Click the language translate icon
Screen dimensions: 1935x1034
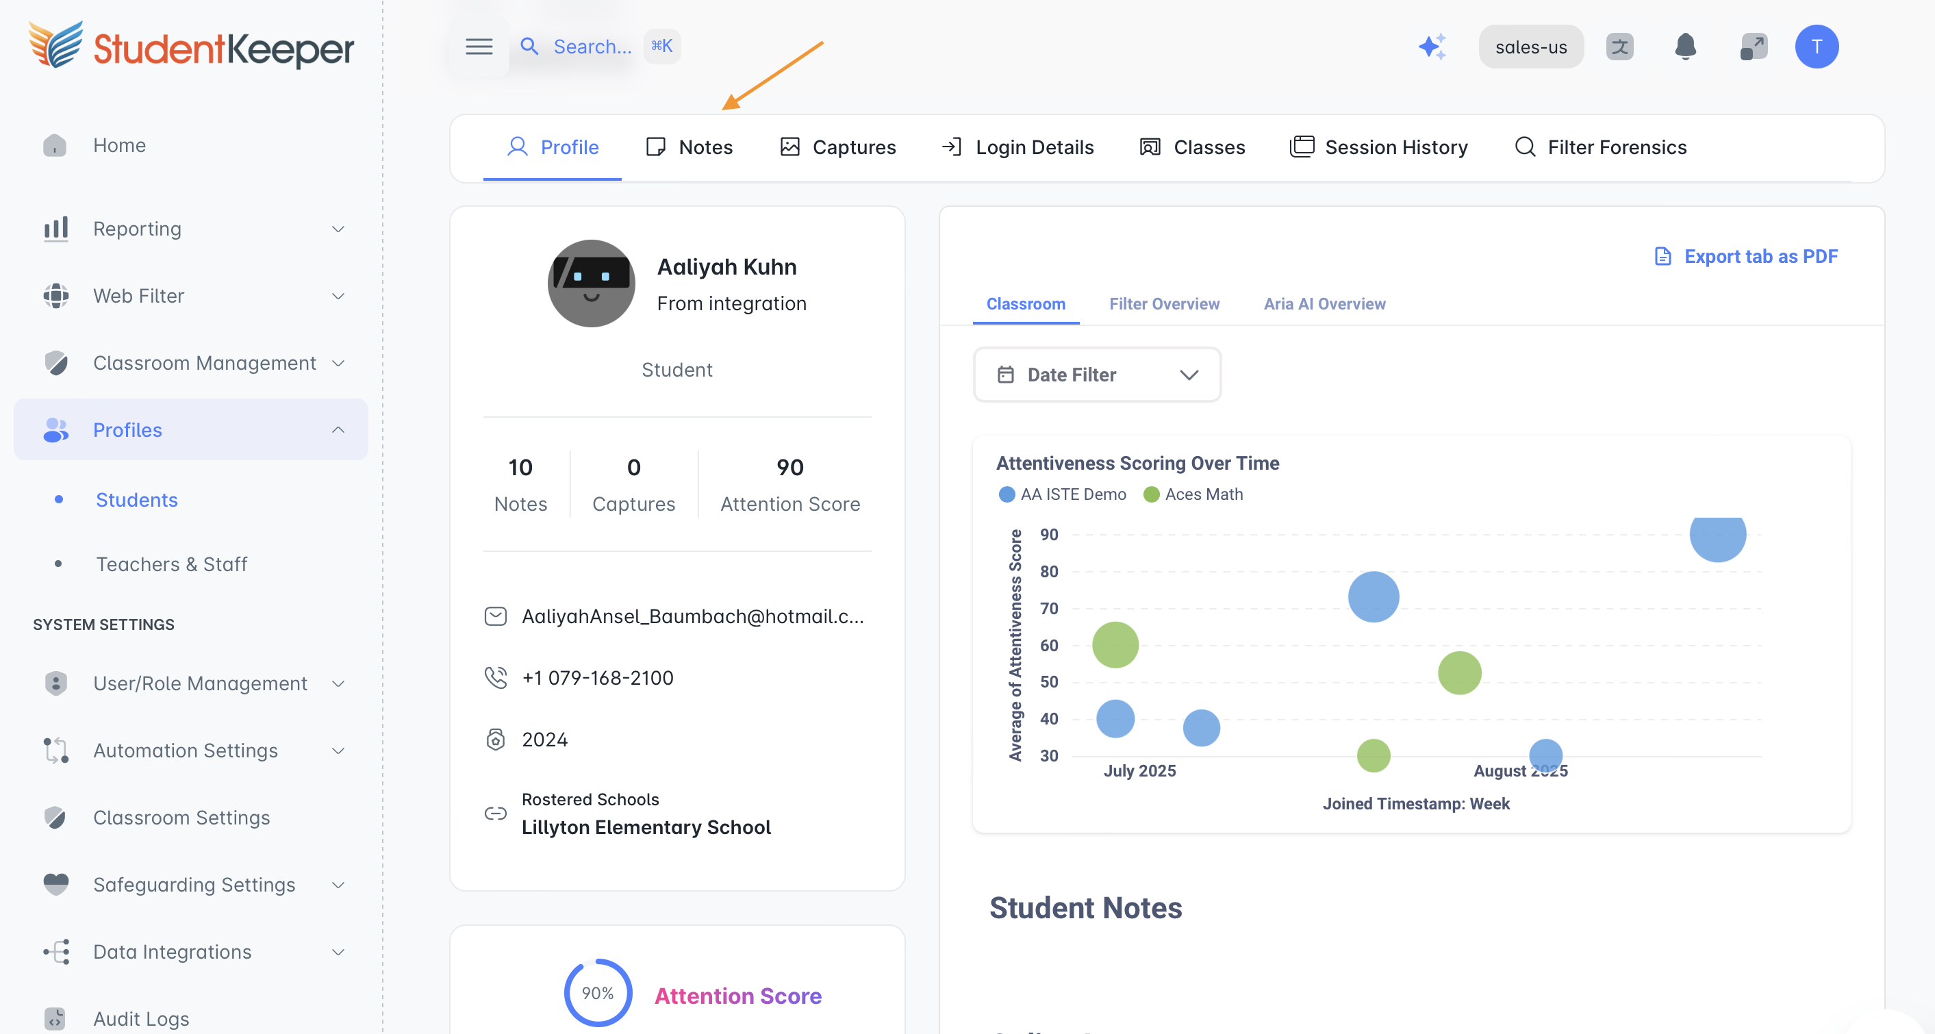1619,47
